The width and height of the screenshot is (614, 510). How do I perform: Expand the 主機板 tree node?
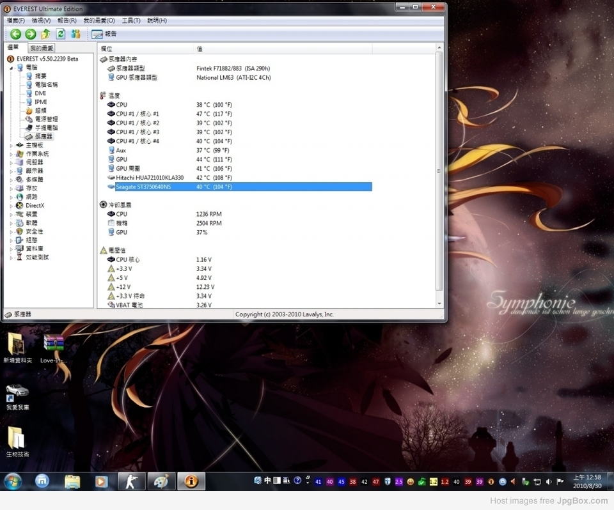(x=12, y=145)
